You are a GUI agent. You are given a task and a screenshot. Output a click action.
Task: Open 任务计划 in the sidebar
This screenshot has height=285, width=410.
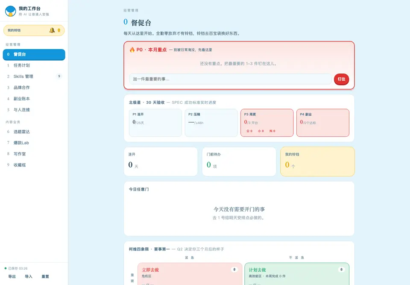coord(34,65)
